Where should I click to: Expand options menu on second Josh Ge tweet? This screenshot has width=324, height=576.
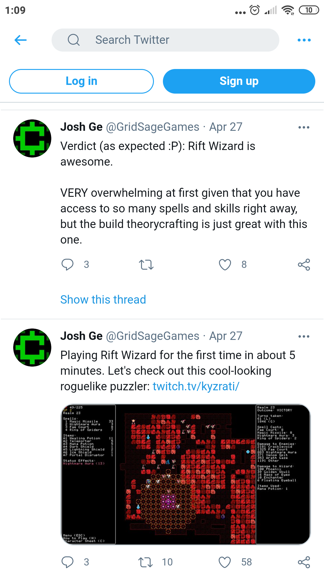click(304, 337)
